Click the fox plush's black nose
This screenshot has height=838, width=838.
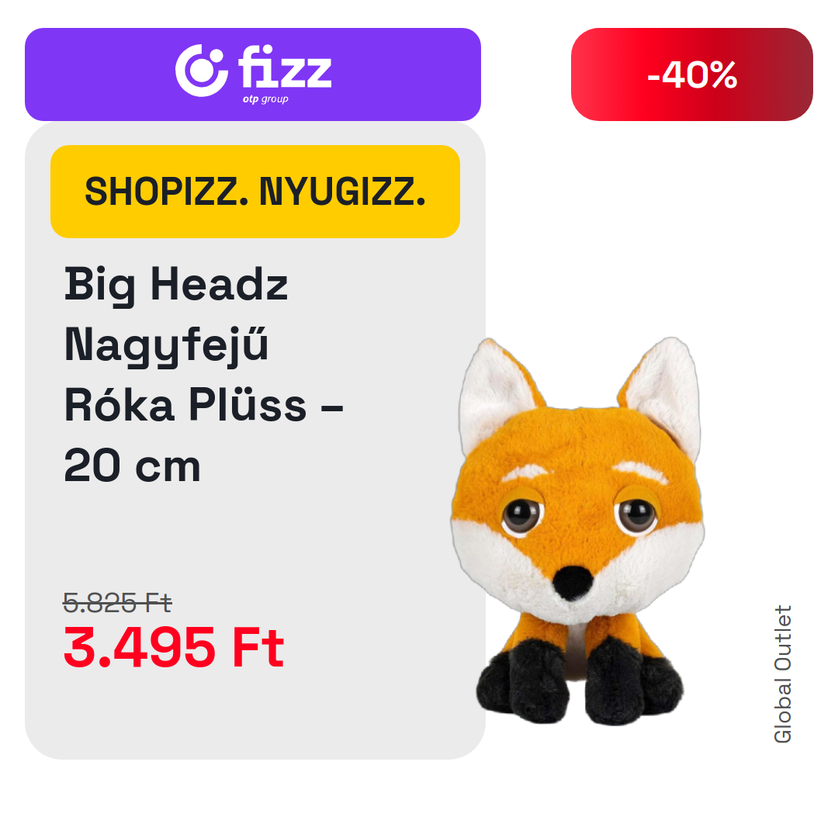click(x=573, y=583)
